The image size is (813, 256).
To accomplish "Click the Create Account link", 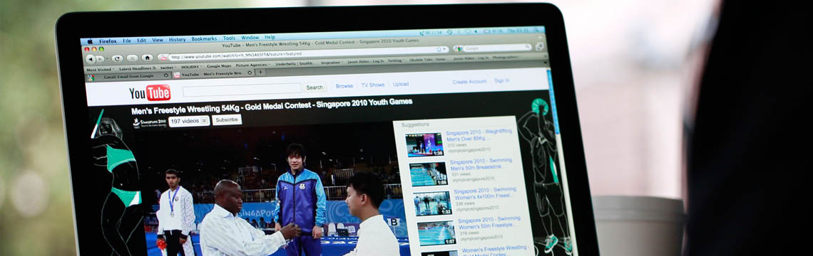I will (469, 82).
